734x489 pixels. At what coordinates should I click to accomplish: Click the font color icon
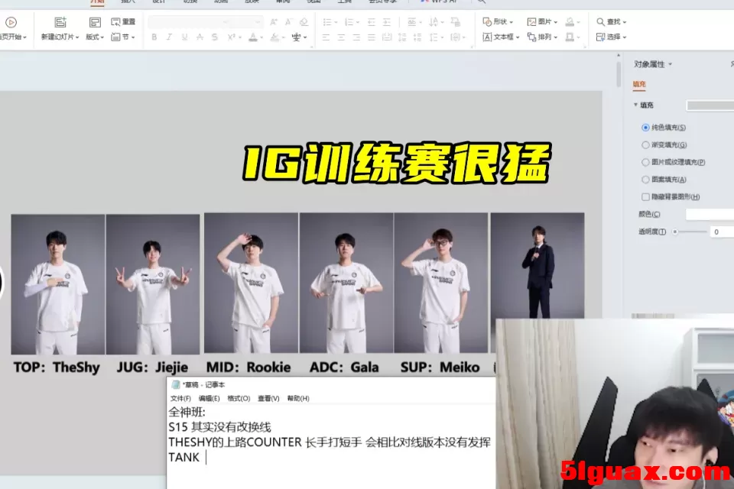253,37
